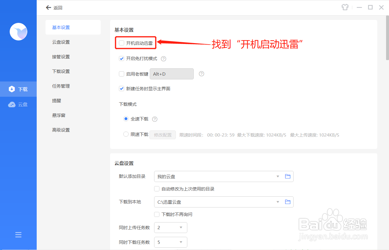Minimize the settings window
This screenshot has height=250, width=389.
tap(359, 8)
